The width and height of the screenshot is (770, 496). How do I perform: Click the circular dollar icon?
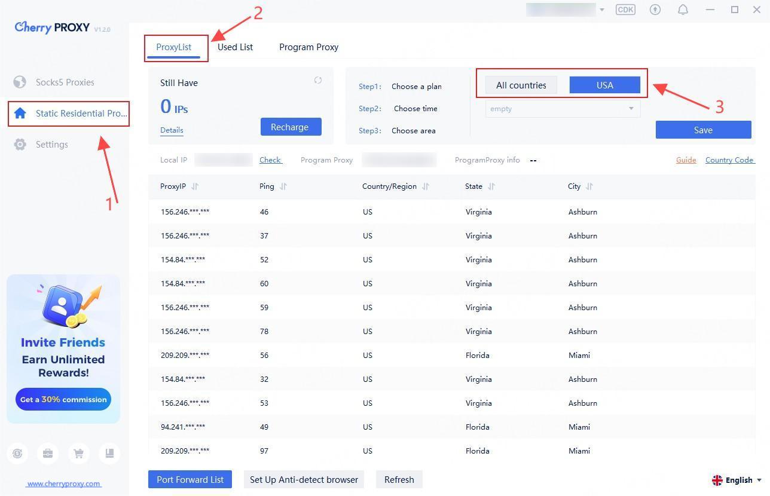(17, 454)
